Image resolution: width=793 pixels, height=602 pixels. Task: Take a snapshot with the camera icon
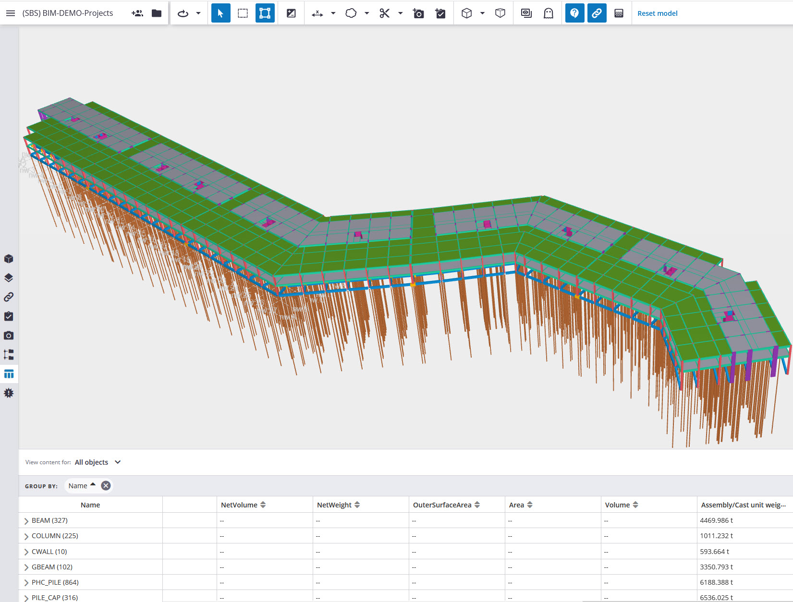(418, 13)
